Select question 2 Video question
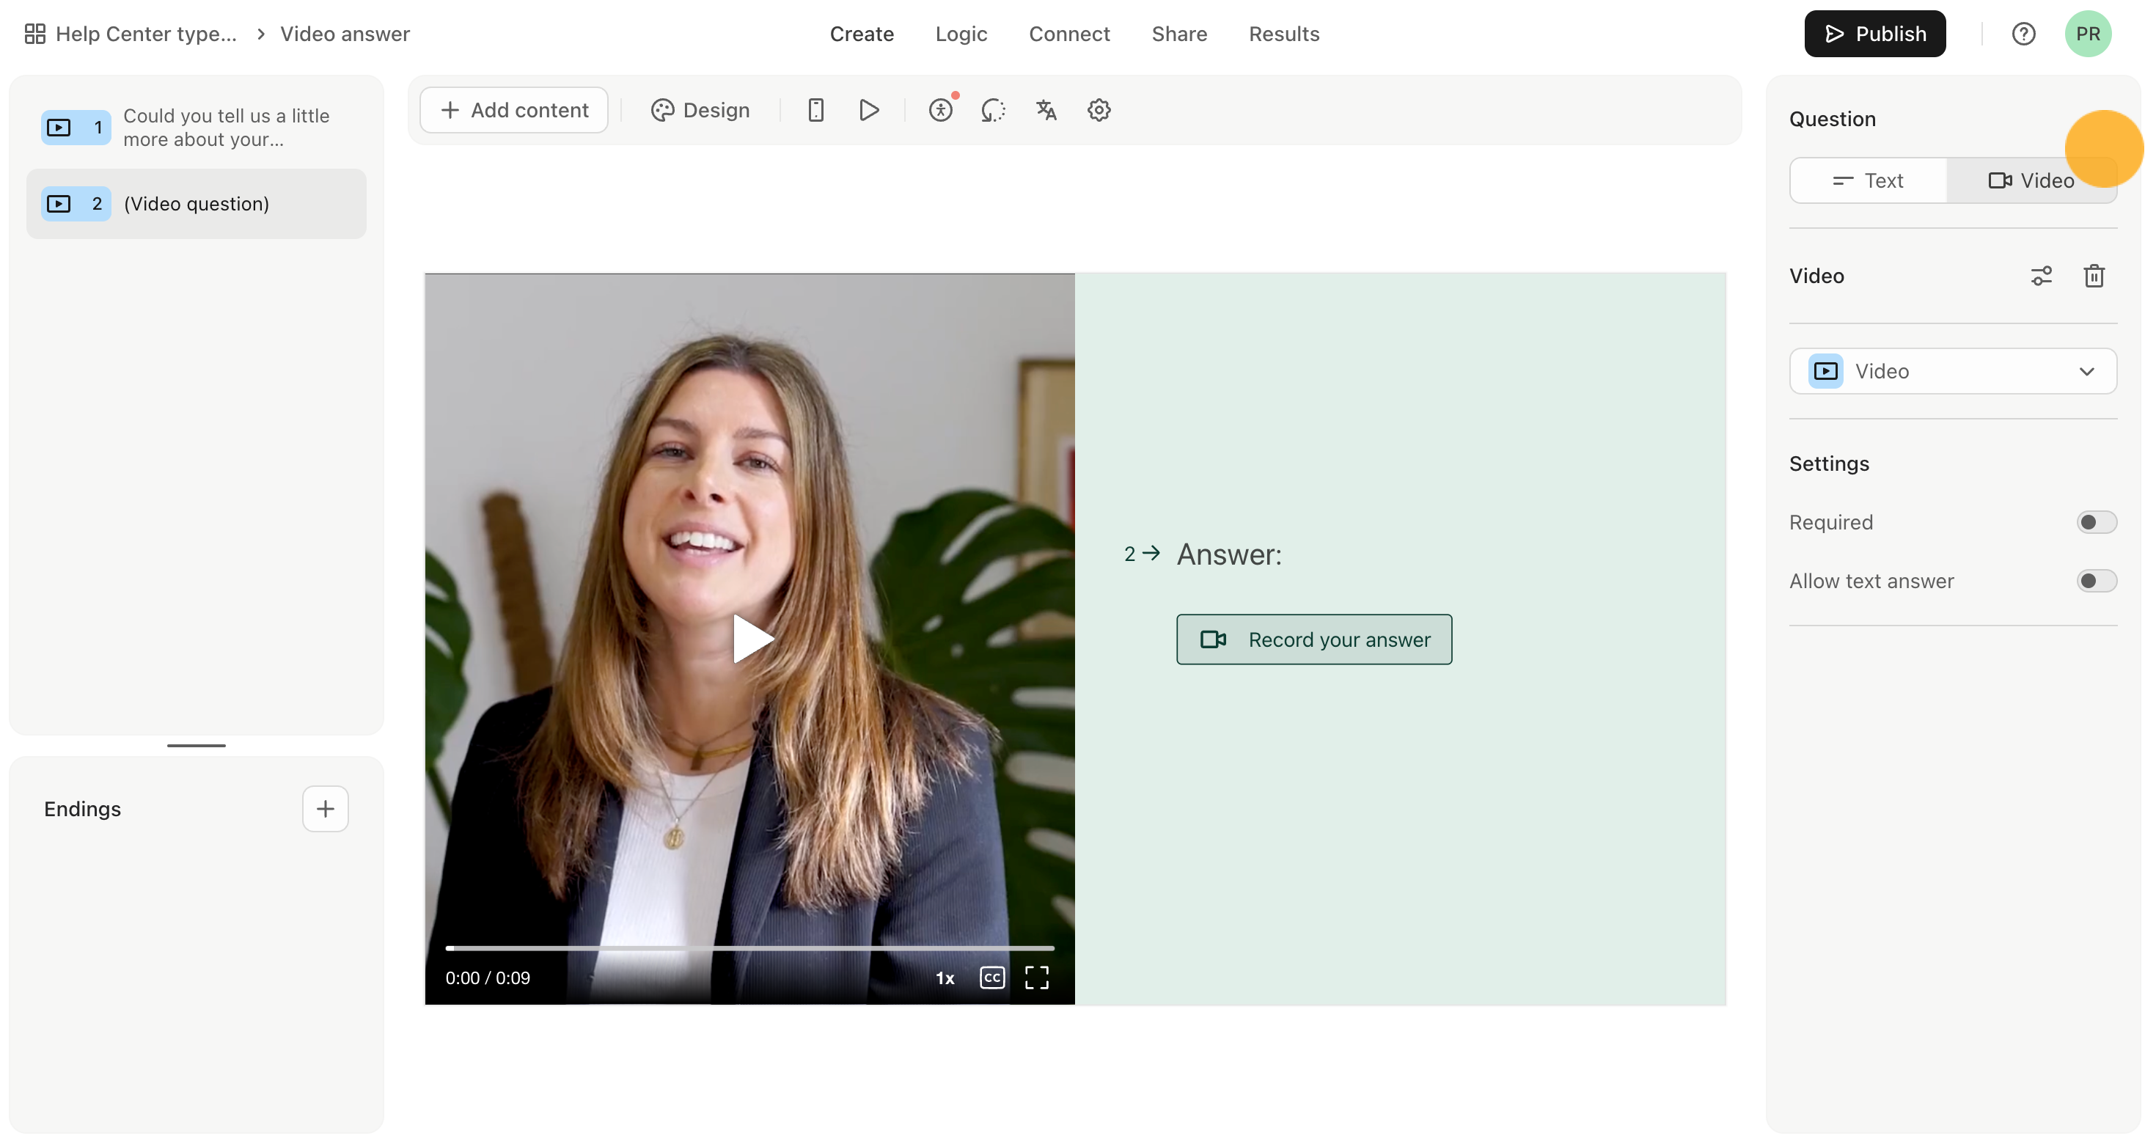This screenshot has height=1144, width=2156. [x=196, y=203]
